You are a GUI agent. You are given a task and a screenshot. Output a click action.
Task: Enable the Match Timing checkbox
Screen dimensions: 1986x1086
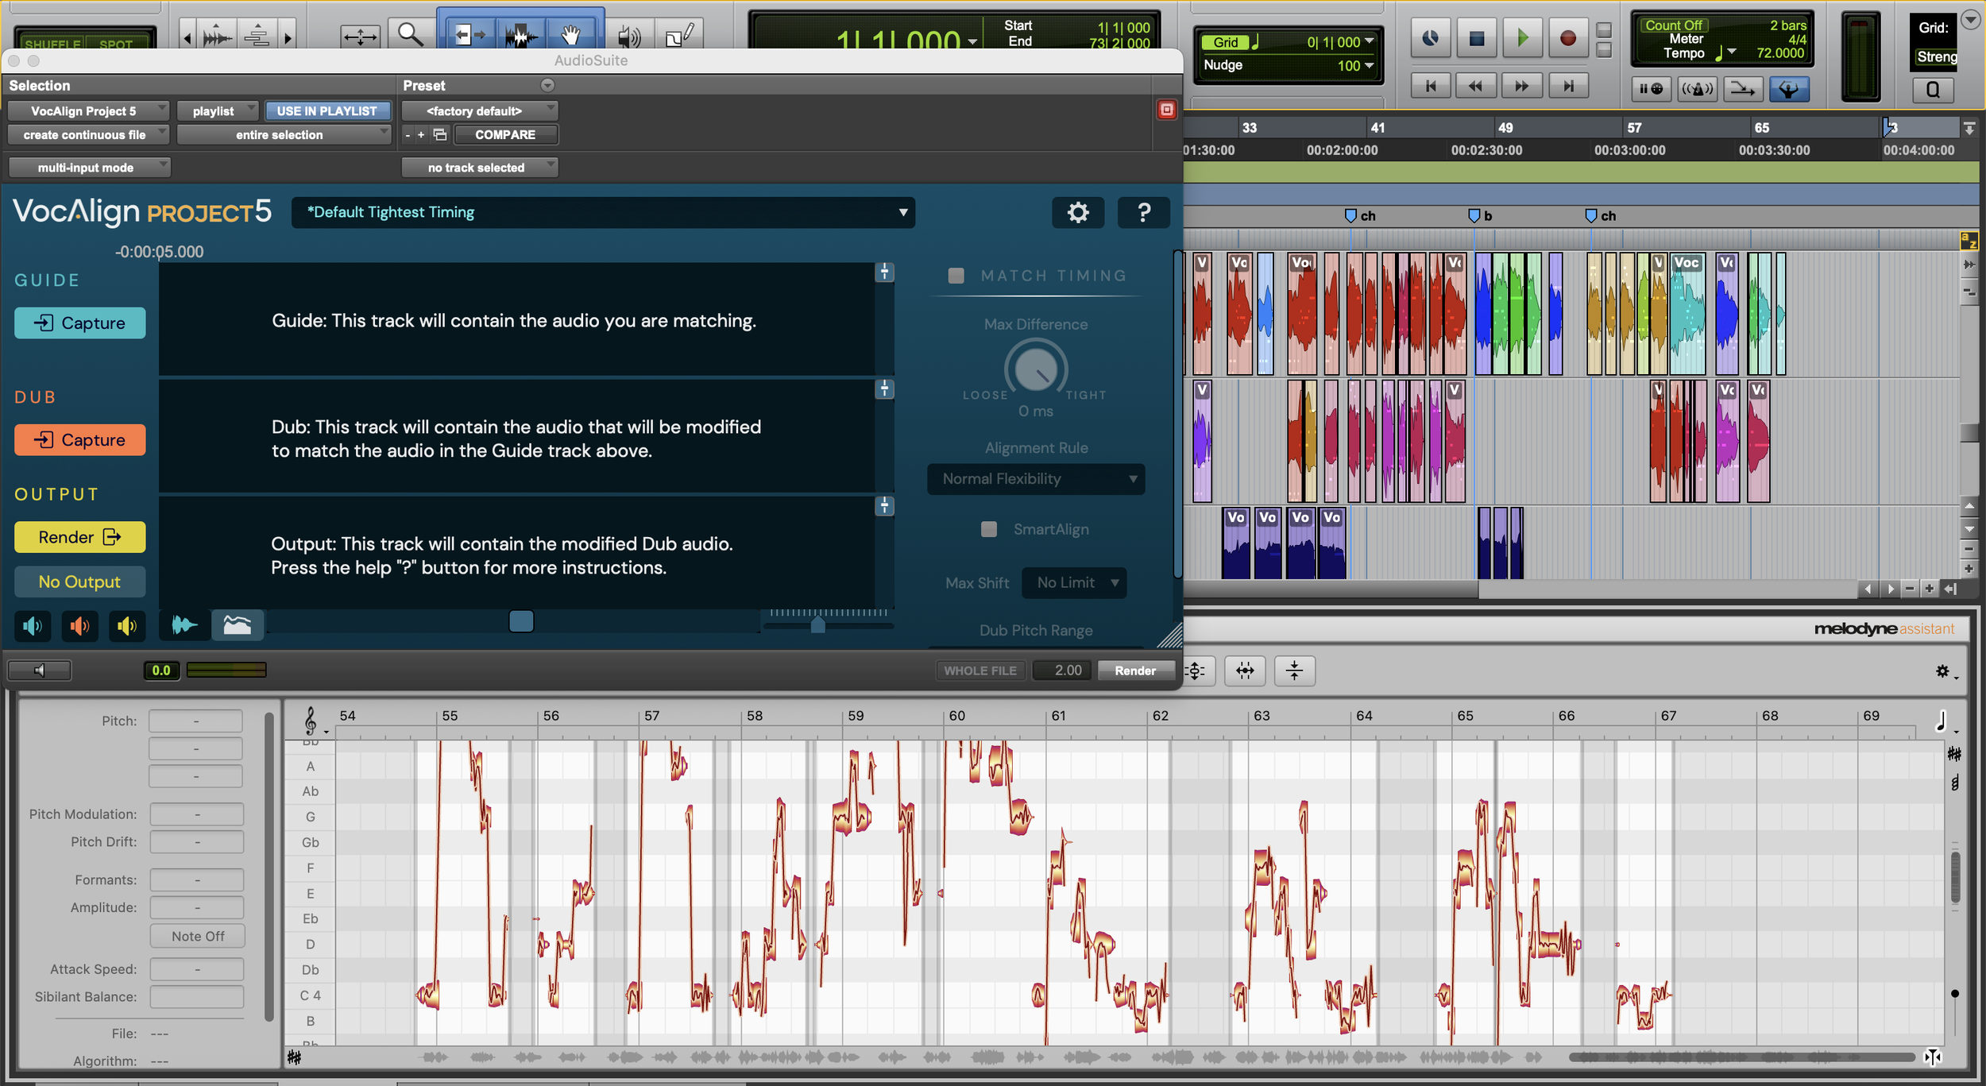click(956, 276)
